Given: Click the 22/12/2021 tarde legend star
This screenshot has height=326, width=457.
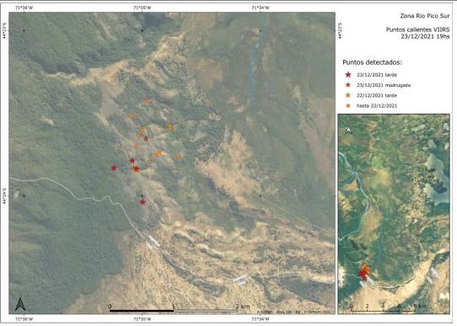Looking at the screenshot, I should tap(348, 95).
